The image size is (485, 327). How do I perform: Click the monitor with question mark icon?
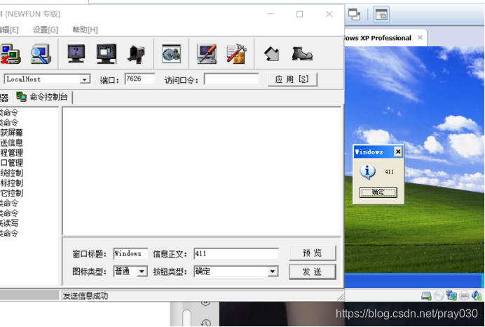click(76, 54)
